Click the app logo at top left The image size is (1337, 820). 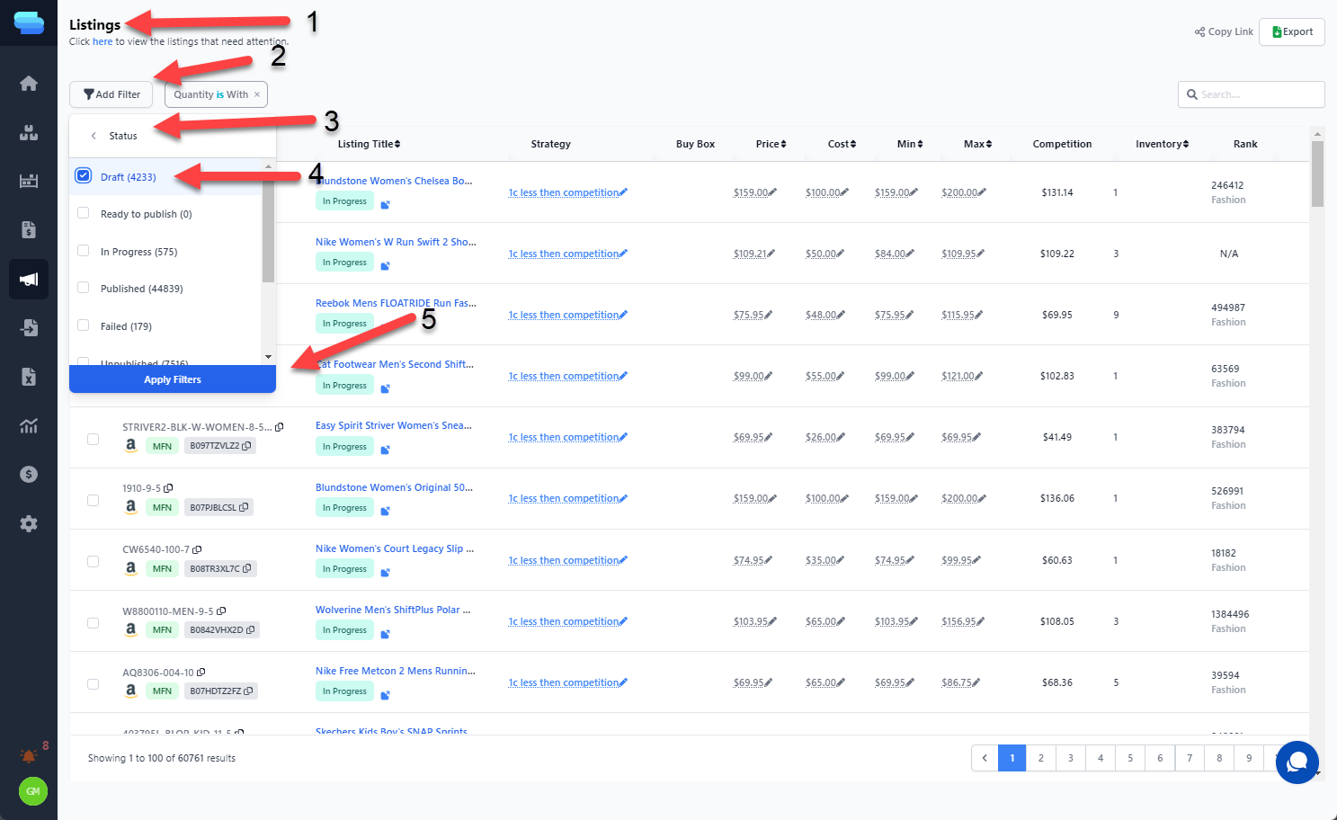tap(29, 22)
